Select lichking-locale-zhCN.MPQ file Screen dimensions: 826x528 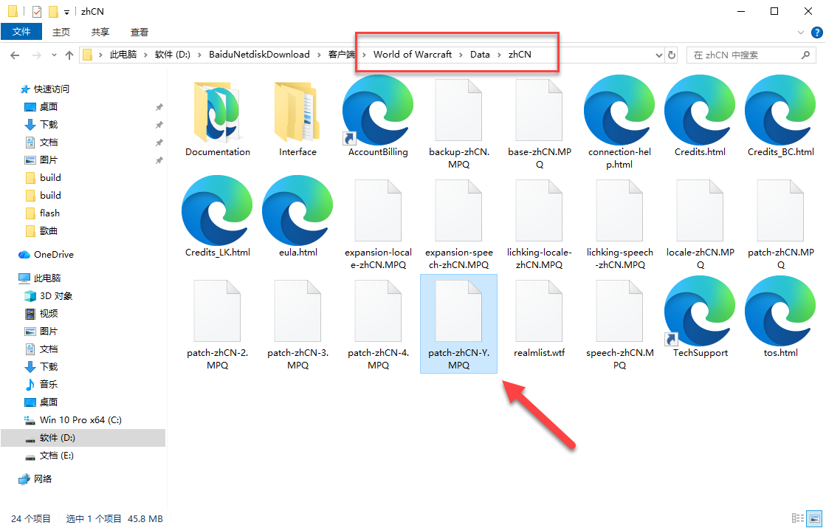(x=539, y=224)
